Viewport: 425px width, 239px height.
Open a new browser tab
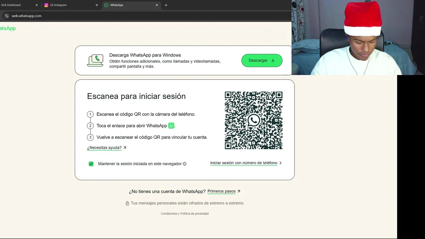[x=166, y=5]
